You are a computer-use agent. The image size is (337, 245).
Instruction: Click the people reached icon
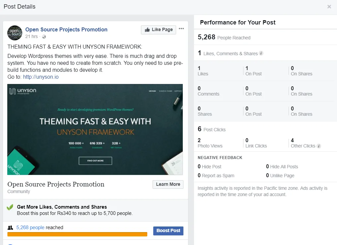[x=10, y=228]
